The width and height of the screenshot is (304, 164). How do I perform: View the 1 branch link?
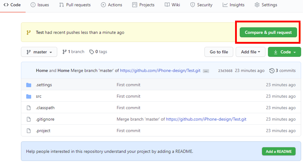coord(73,52)
